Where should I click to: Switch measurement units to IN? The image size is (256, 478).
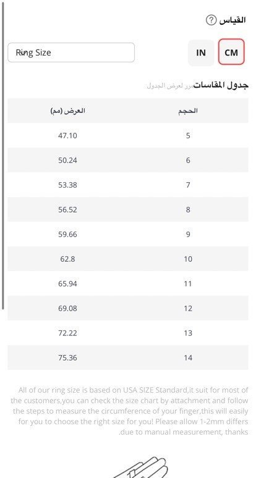click(201, 52)
